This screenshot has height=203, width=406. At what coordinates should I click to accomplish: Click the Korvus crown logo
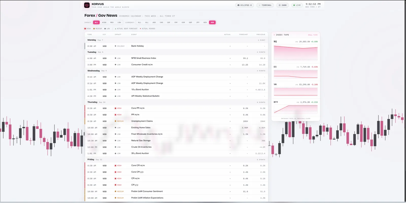pos(87,5)
